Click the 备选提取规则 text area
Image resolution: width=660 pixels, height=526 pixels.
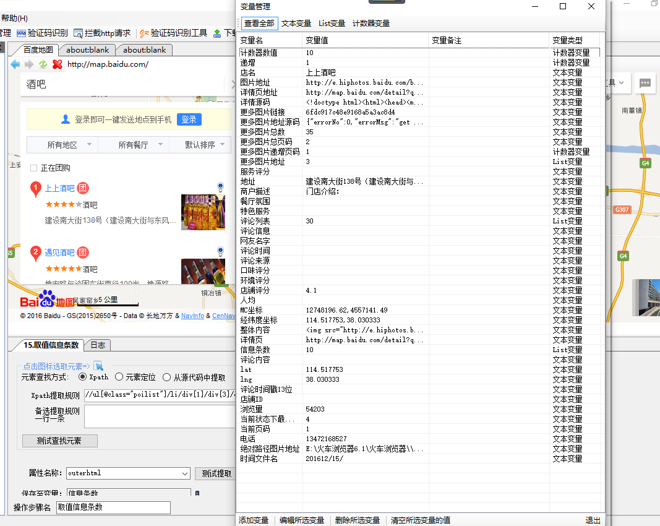pyautogui.click(x=160, y=416)
